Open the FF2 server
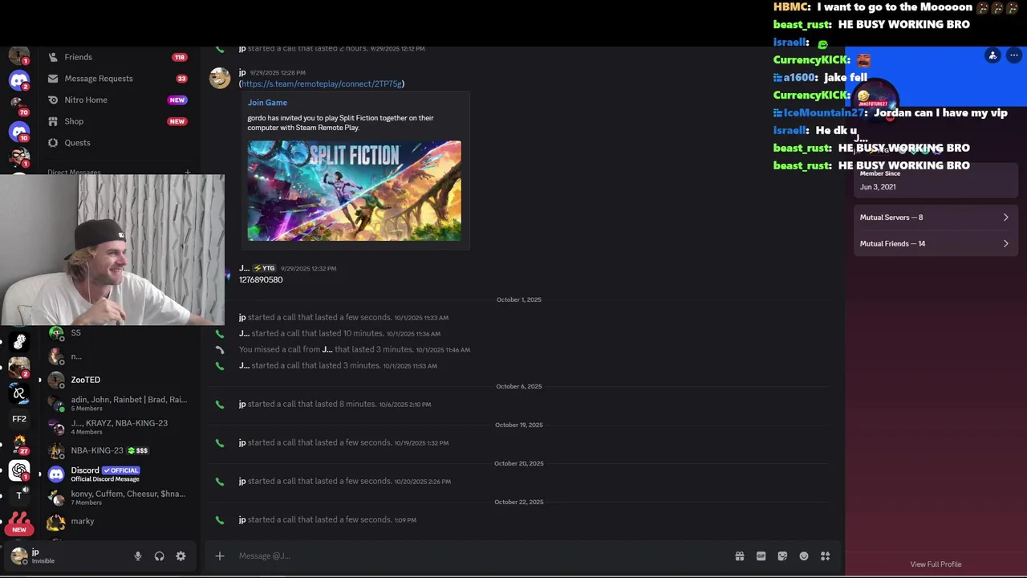 click(19, 419)
